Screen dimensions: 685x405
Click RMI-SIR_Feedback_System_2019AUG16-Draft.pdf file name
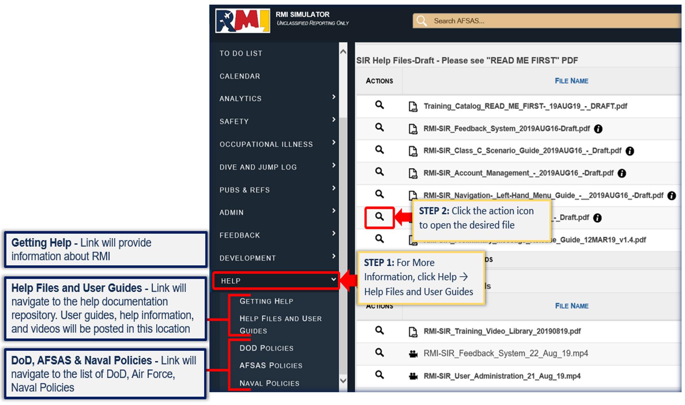pyautogui.click(x=506, y=129)
